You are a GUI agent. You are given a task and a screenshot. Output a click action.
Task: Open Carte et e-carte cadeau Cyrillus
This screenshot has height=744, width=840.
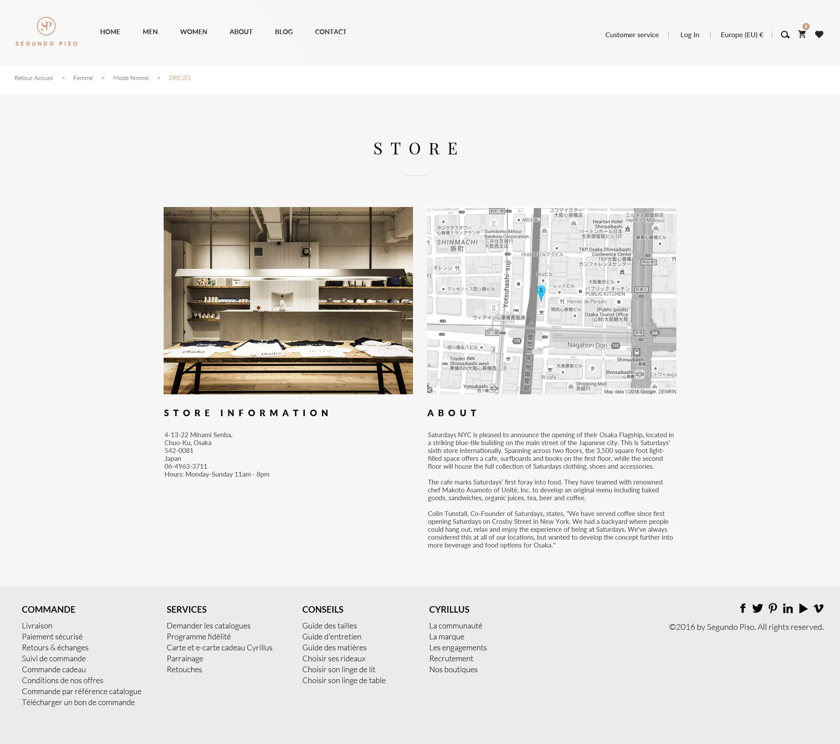click(220, 648)
